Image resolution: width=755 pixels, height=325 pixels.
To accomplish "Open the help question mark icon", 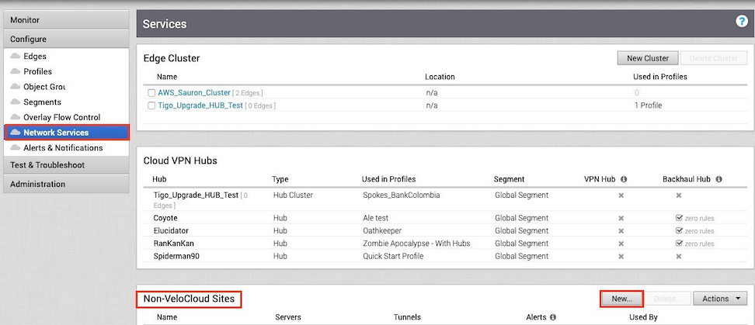I will coord(741,22).
